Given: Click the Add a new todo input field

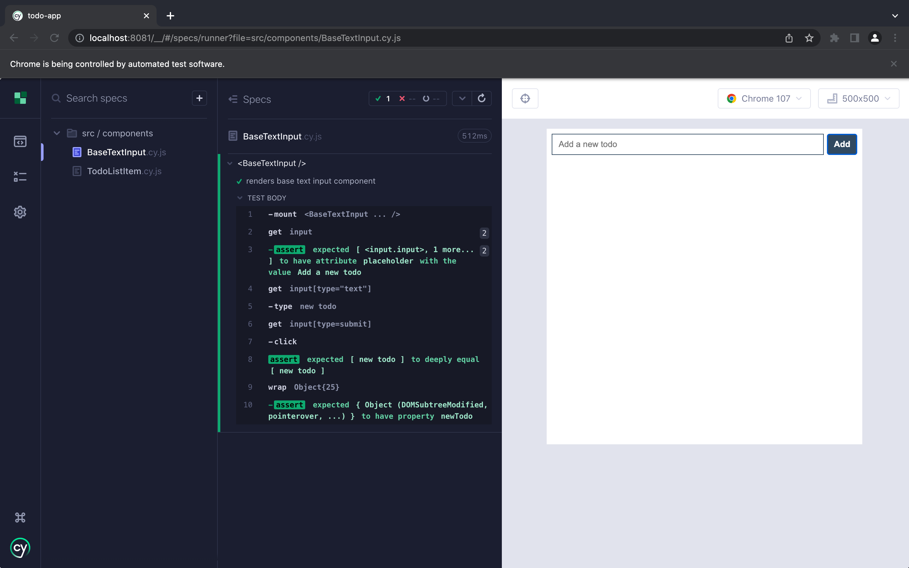Looking at the screenshot, I should [687, 144].
